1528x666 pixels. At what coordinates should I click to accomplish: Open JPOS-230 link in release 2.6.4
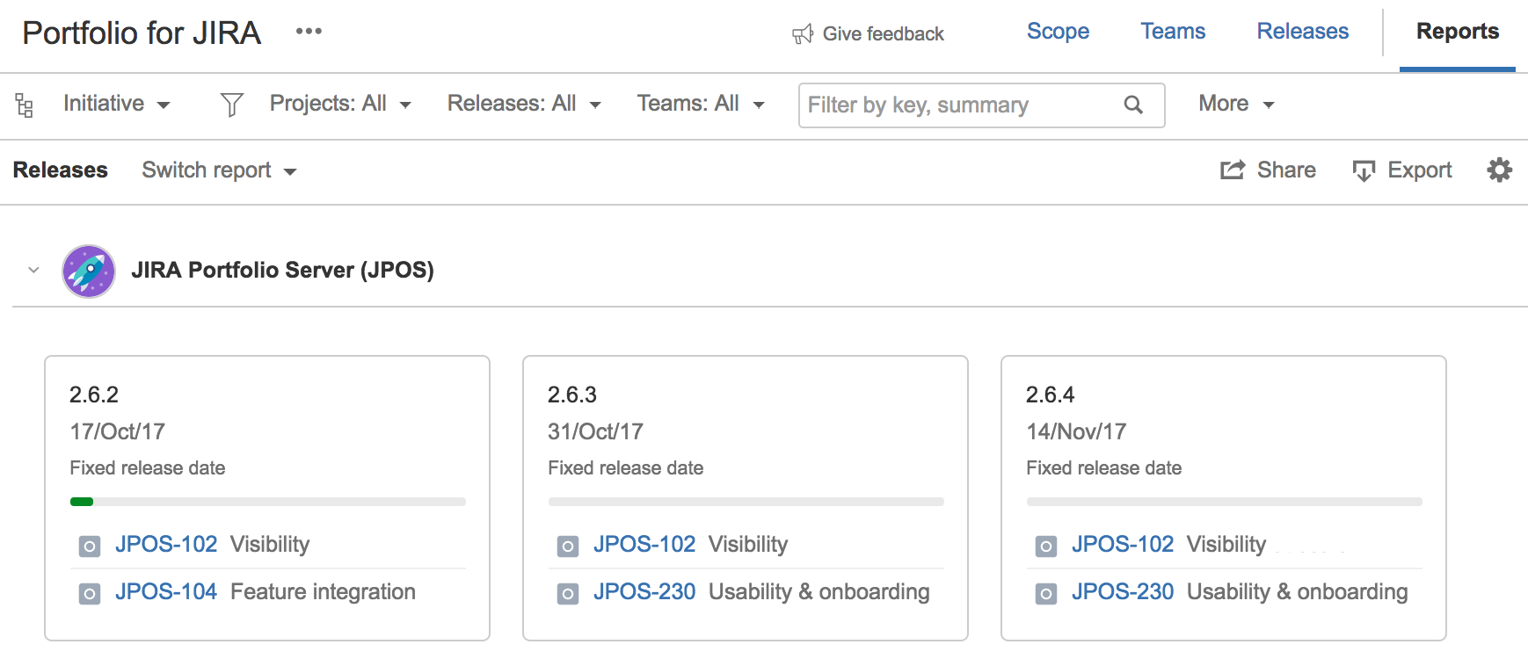[1123, 592]
